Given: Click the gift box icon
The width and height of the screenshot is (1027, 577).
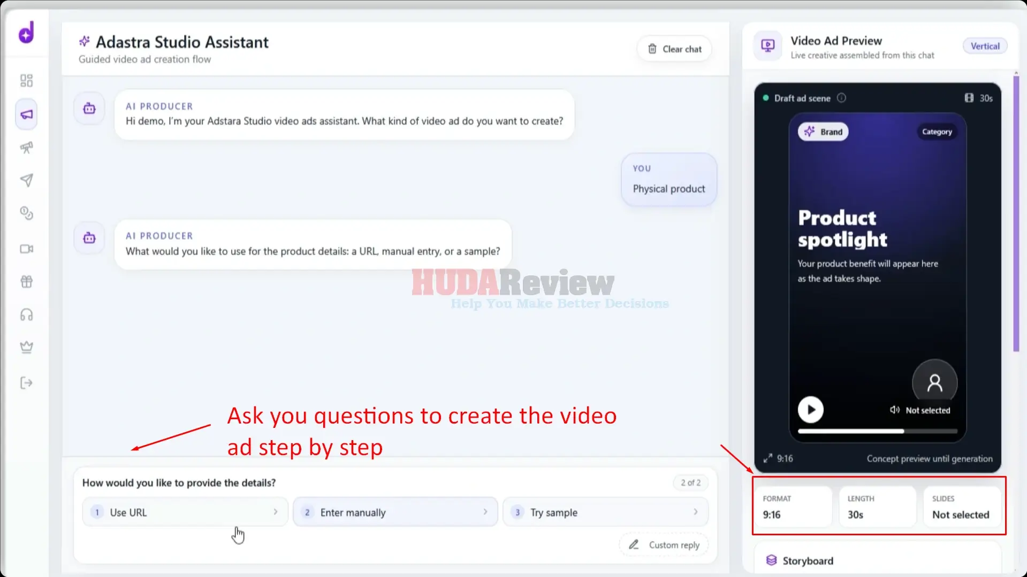Looking at the screenshot, I should (x=26, y=281).
